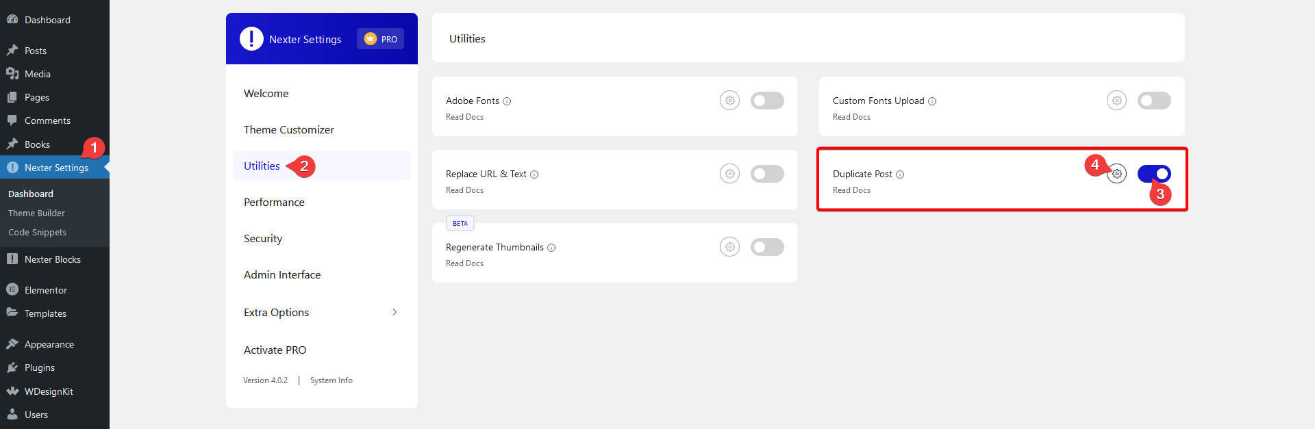Viewport: 1315px width, 429px height.
Task: Click info icon beside Custom Fonts Upload
Action: click(x=932, y=101)
